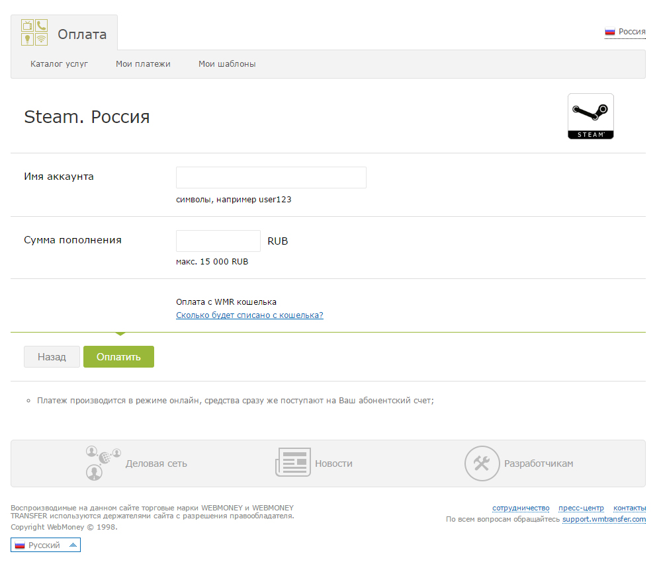The image size is (659, 562).
Task: Go to Мои платежи tab
Action: coord(143,64)
